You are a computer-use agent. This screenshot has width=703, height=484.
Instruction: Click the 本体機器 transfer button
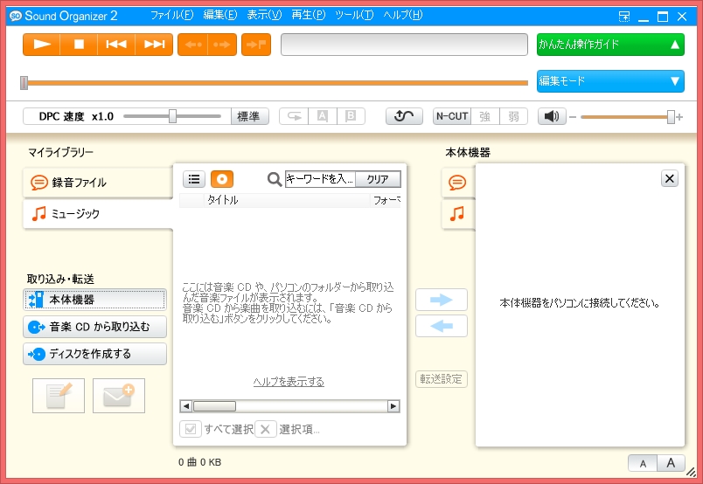click(x=94, y=300)
